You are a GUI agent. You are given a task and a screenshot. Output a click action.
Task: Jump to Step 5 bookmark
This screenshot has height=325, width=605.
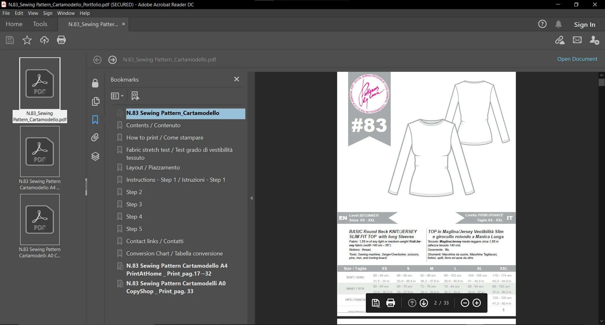click(x=134, y=229)
